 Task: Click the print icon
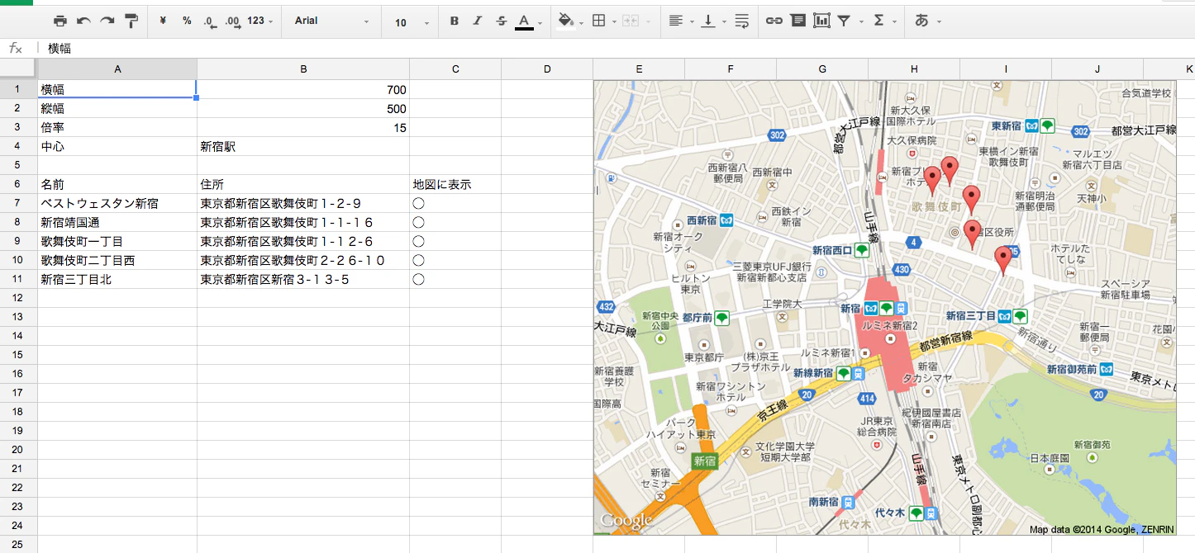click(x=60, y=21)
